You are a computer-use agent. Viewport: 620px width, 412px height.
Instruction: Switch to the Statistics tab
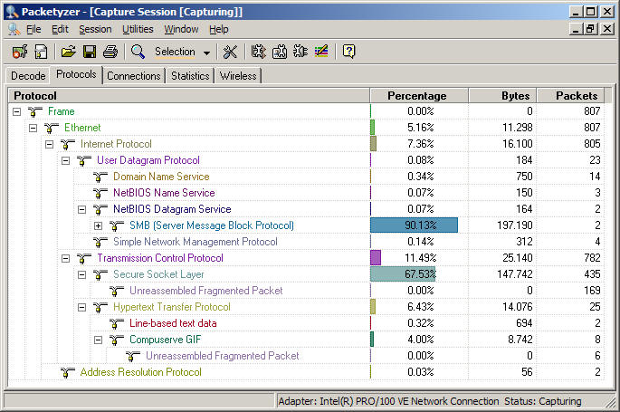(190, 75)
